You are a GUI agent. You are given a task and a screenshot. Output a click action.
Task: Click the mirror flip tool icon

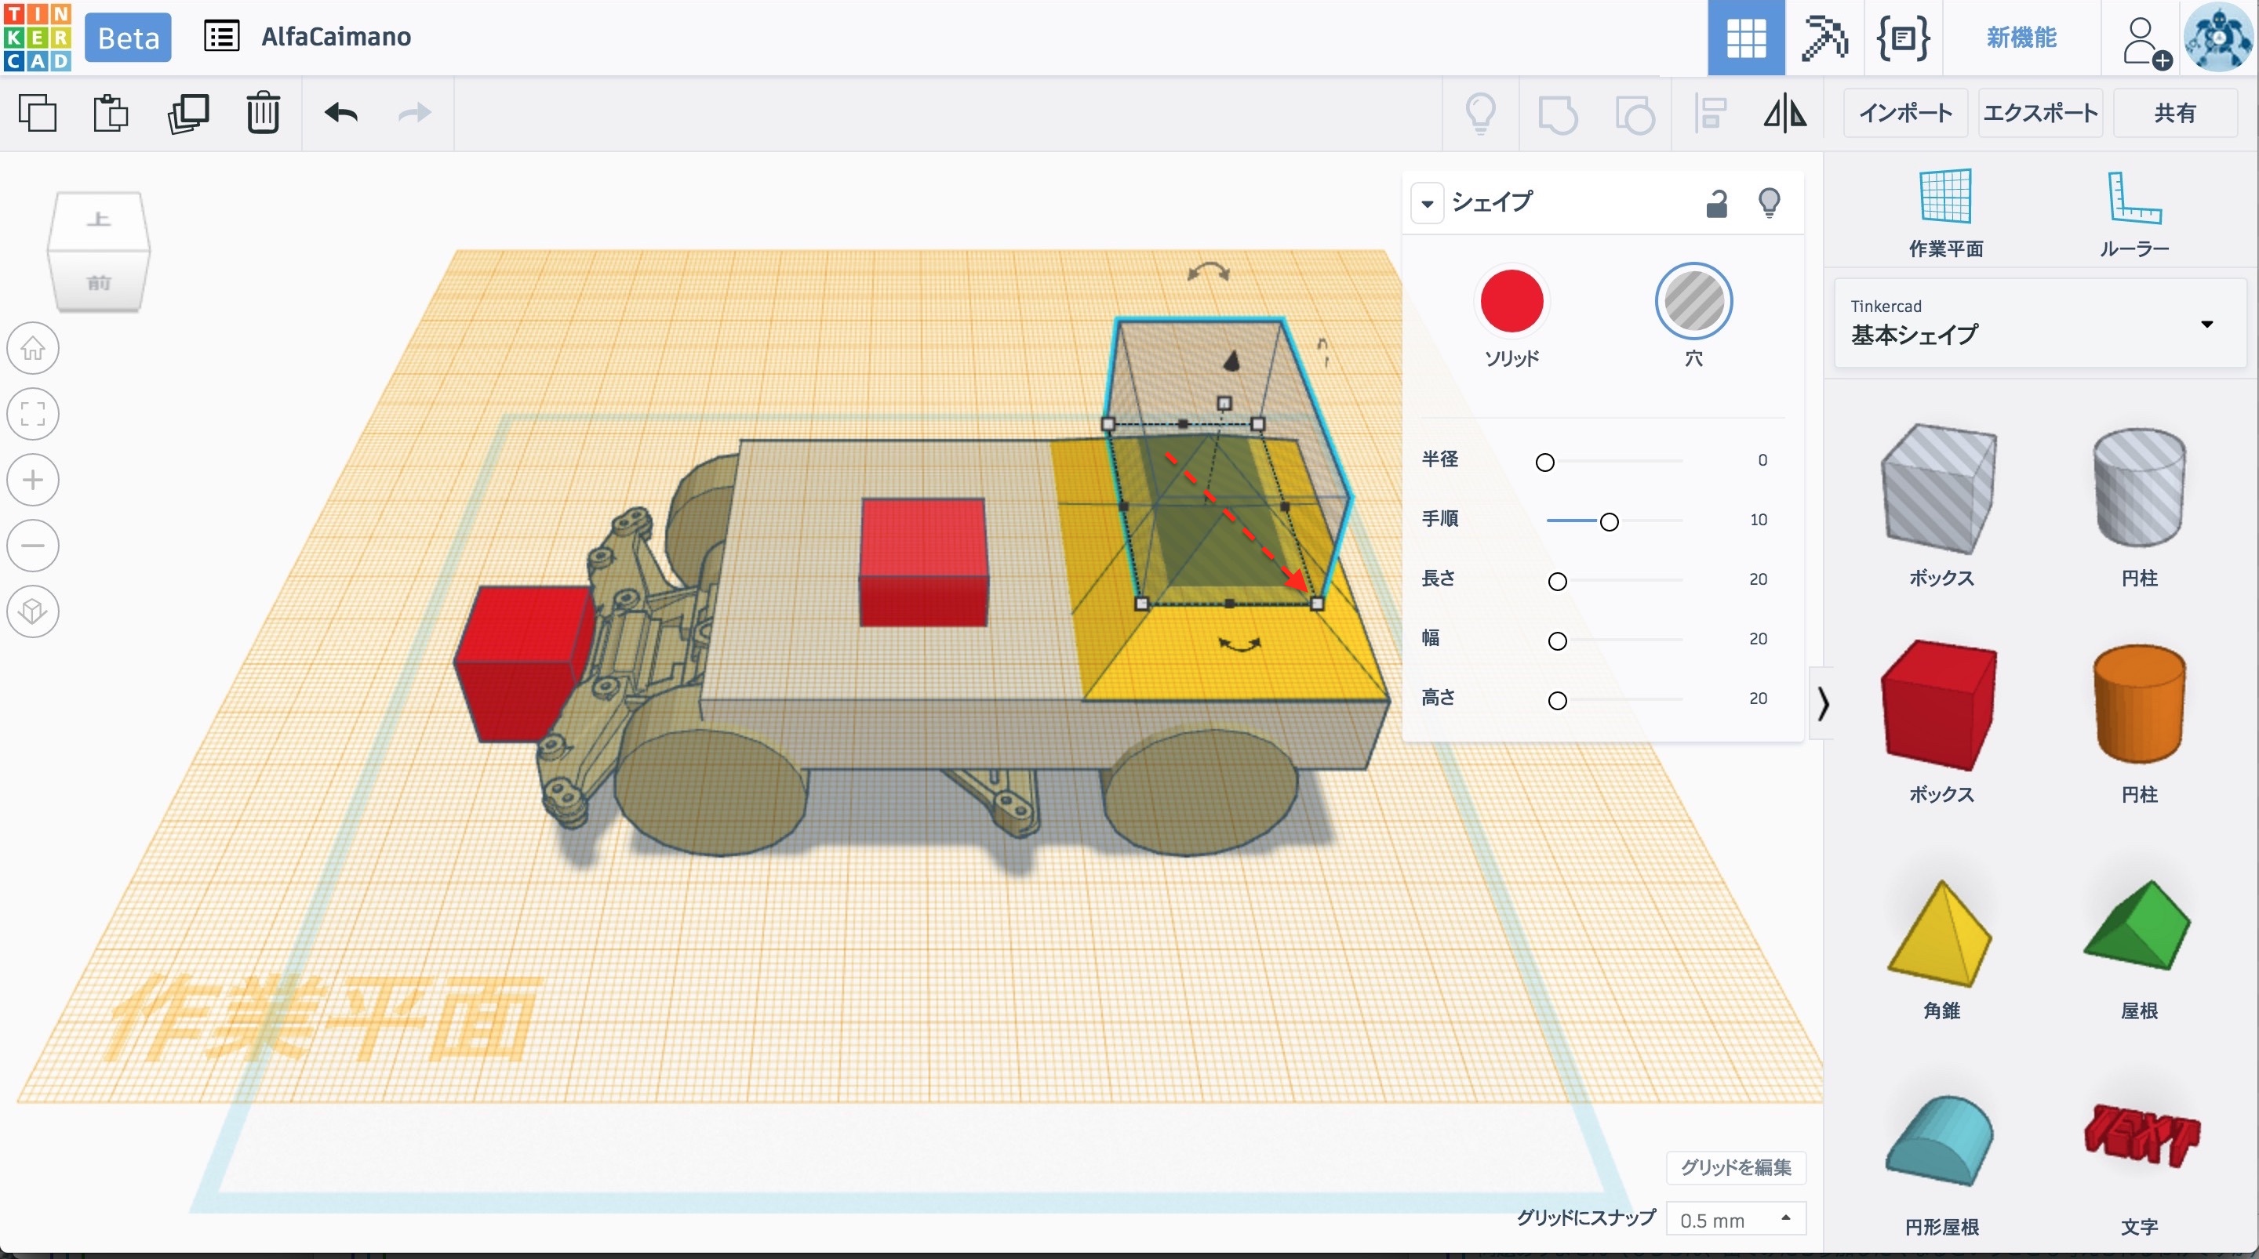[x=1784, y=113]
